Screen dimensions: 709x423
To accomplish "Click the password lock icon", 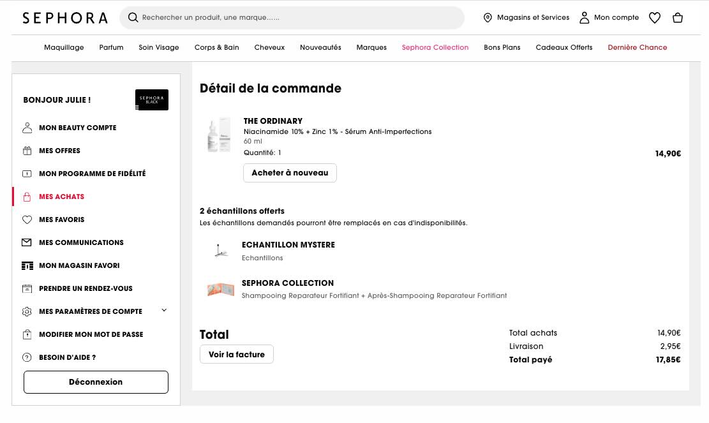I will click(27, 334).
